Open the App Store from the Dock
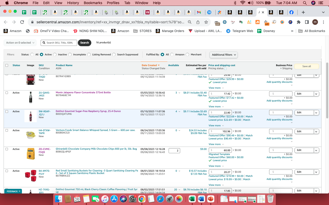The height and width of the screenshot is (205, 329). point(114,199)
